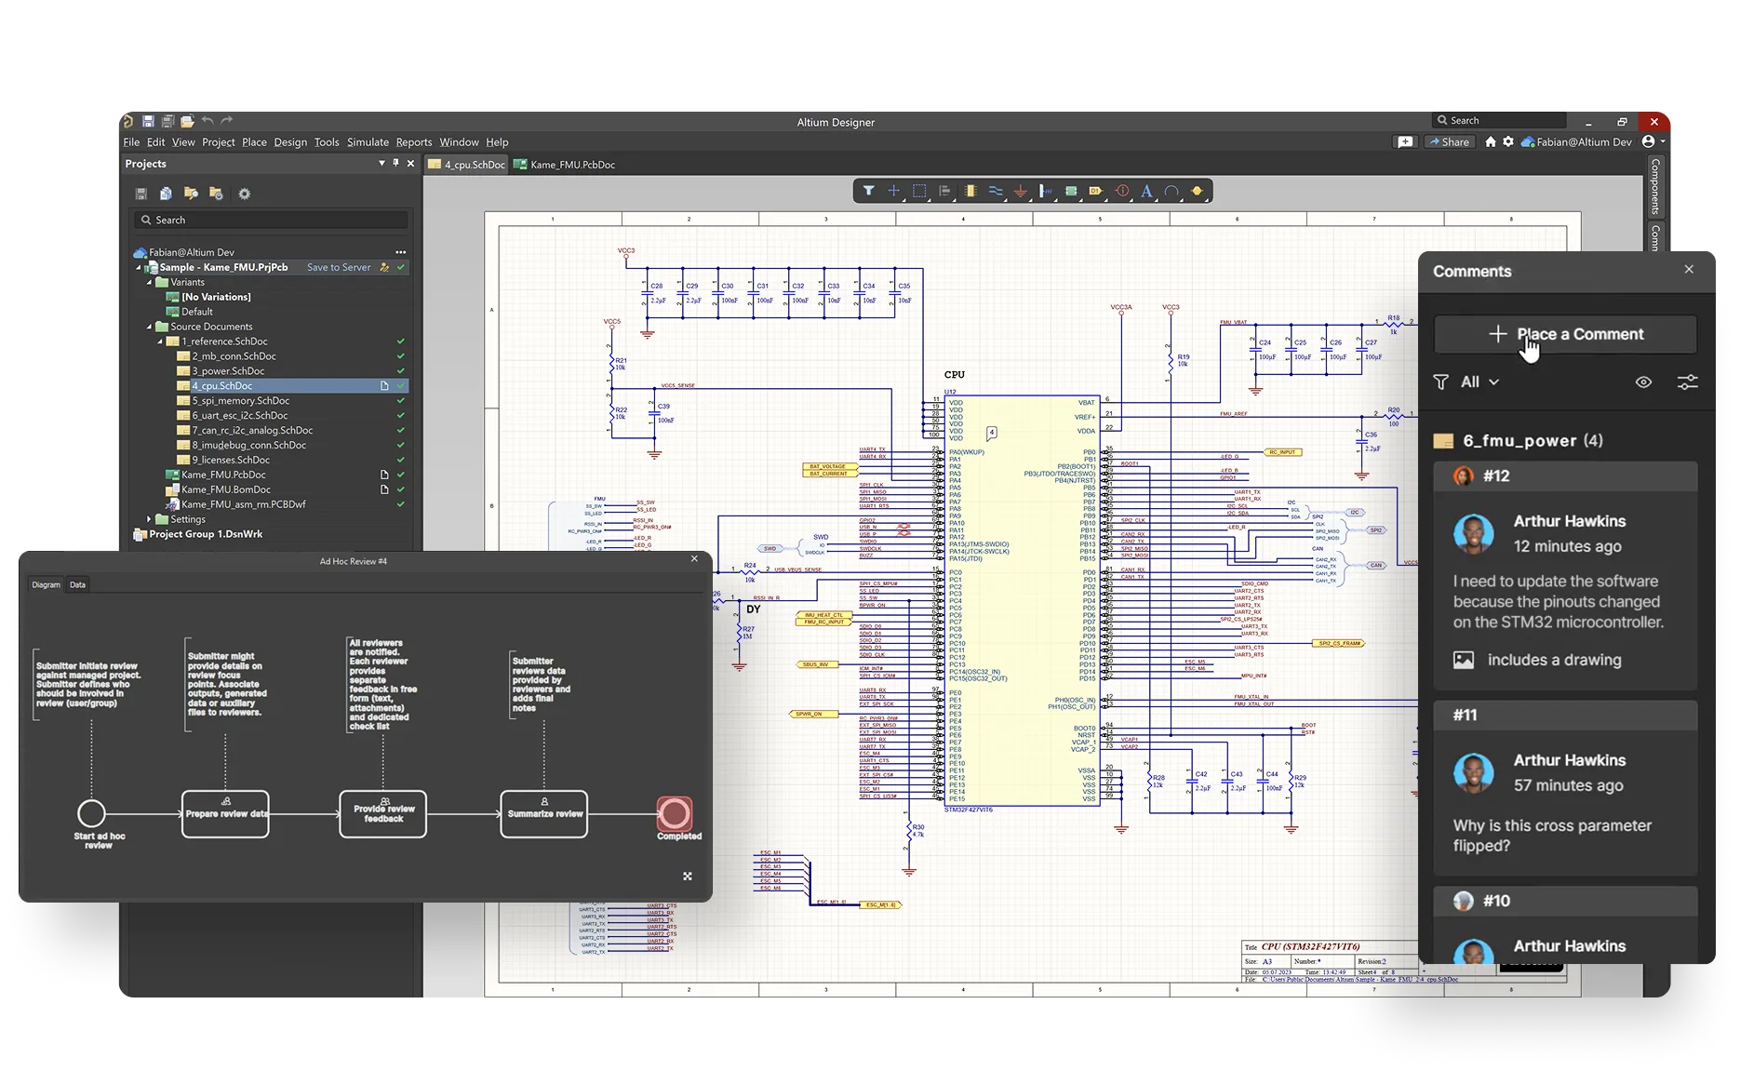Click the compile documents icon in Projects panel toolbar

166,194
